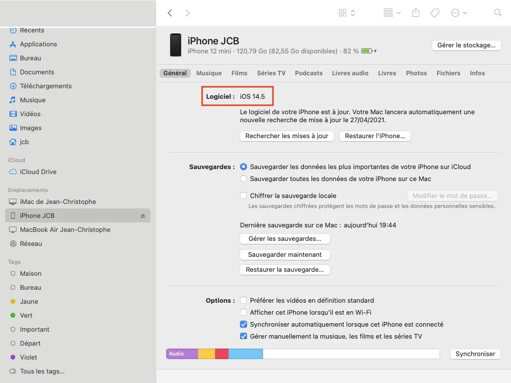Select the Maison tag
The width and height of the screenshot is (511, 383).
(78, 274)
